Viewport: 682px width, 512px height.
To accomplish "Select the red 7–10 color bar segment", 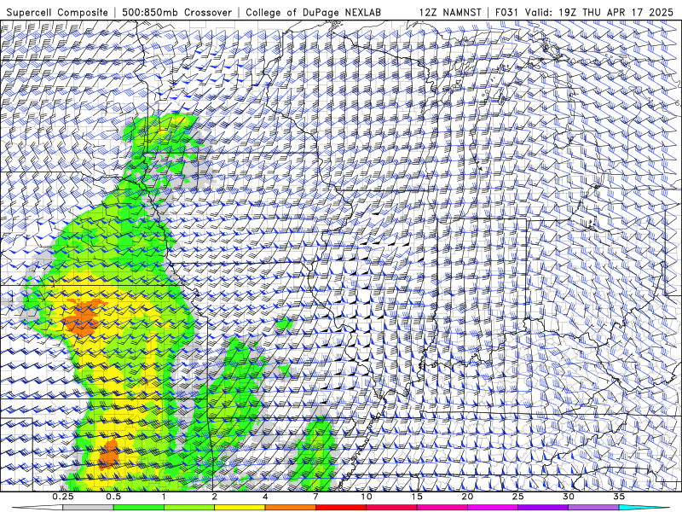I will tap(341, 508).
